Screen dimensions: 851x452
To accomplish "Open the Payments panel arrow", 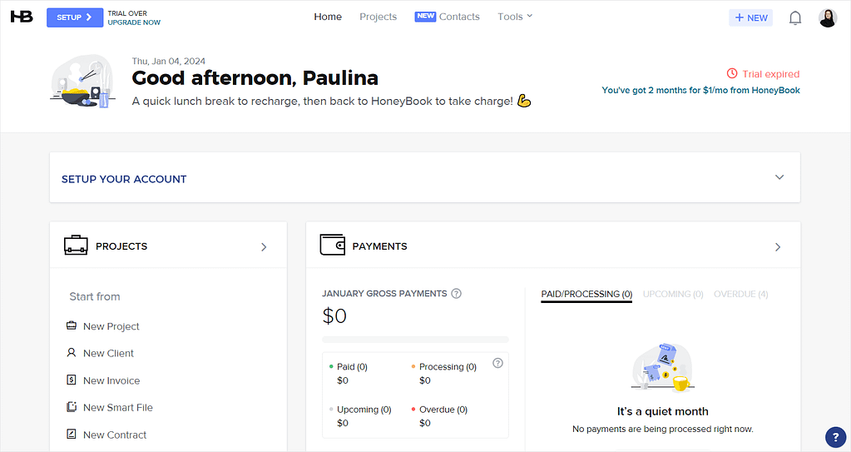I will click(778, 247).
